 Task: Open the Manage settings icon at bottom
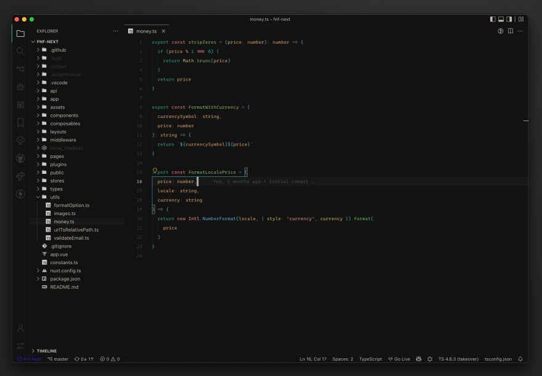click(x=20, y=345)
